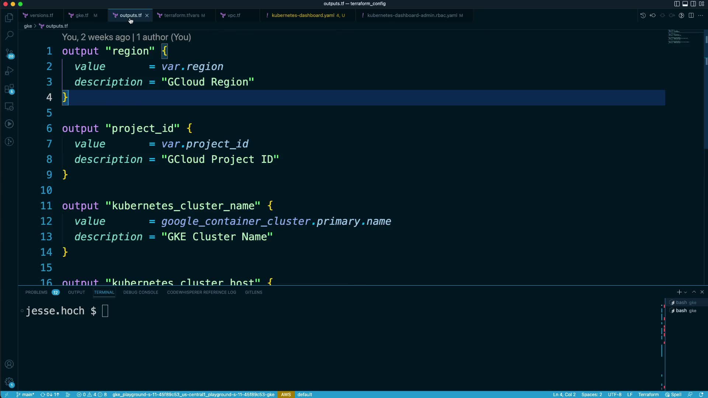Click main* git branch in status bar
708x398 pixels.
click(25, 394)
